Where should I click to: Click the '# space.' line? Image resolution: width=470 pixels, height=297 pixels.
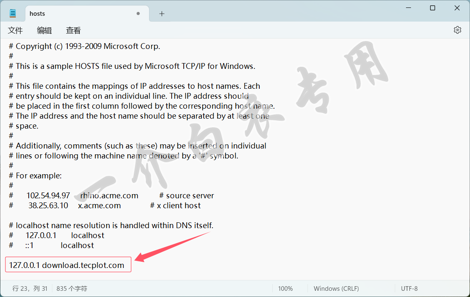24,126
